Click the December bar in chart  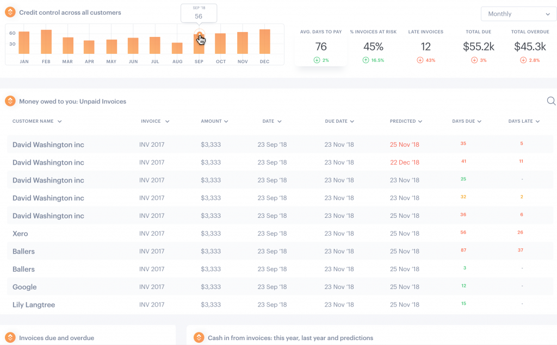pos(265,41)
